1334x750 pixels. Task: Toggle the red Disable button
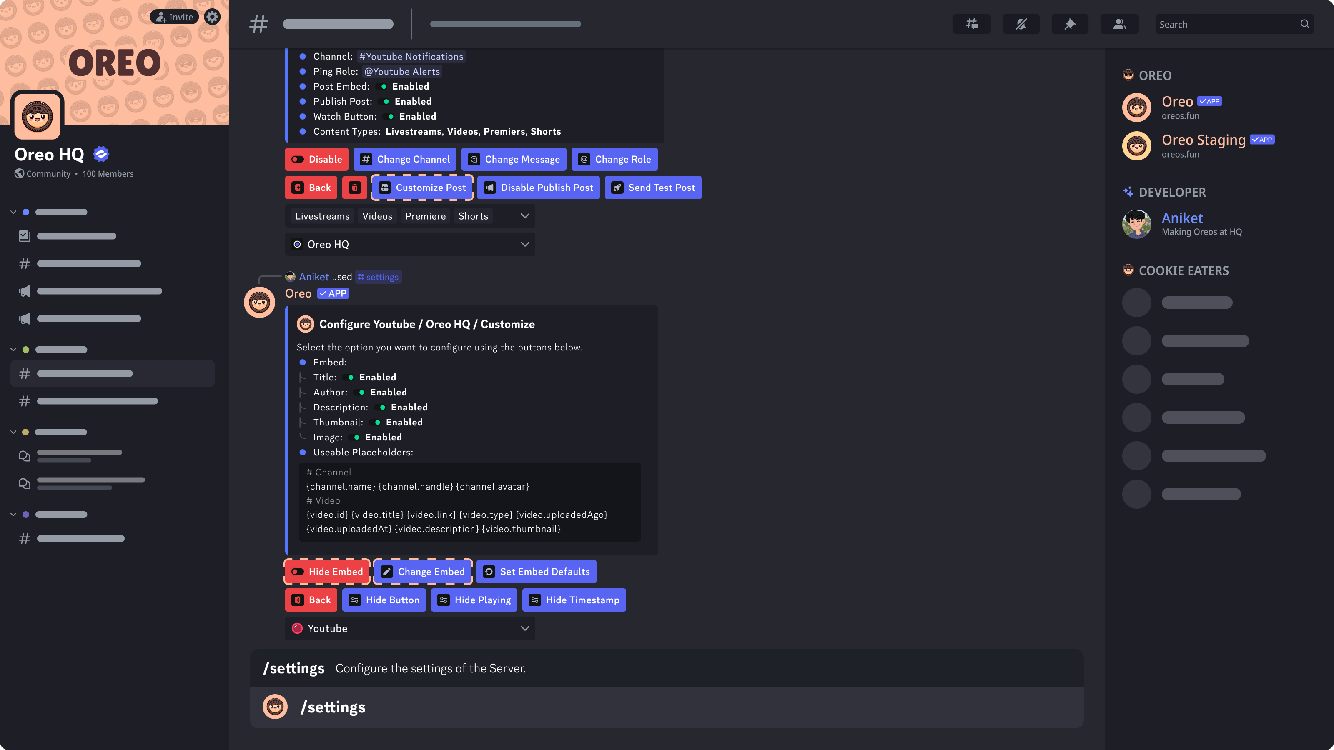tap(316, 159)
